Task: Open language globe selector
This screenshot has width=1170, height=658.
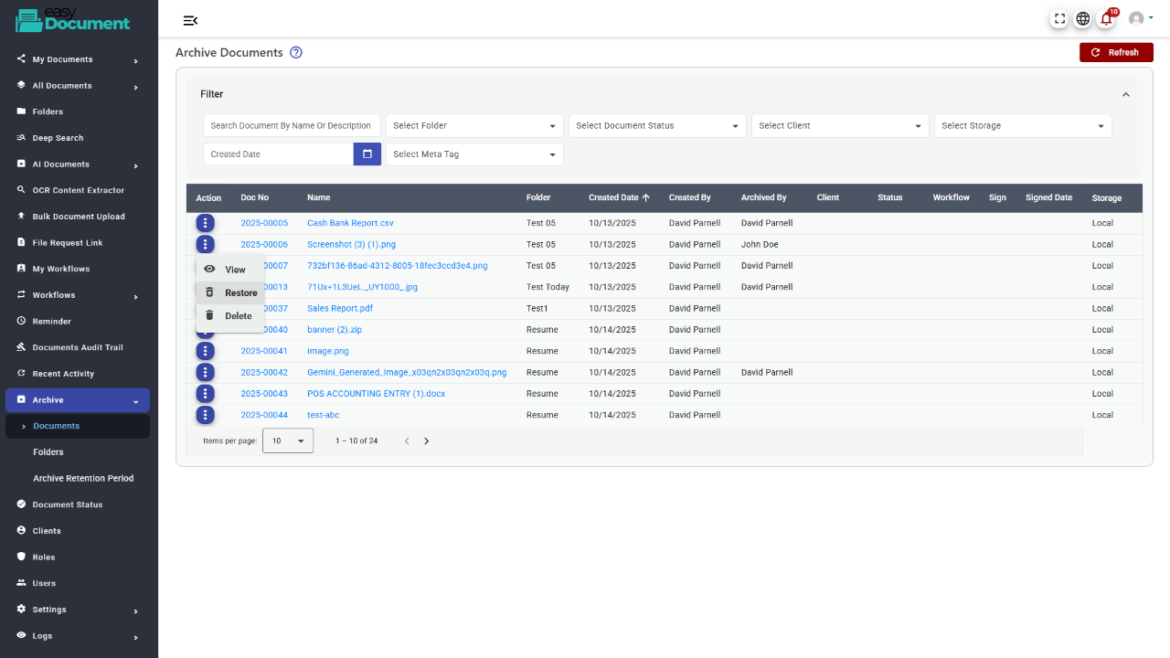Action: coord(1083,18)
